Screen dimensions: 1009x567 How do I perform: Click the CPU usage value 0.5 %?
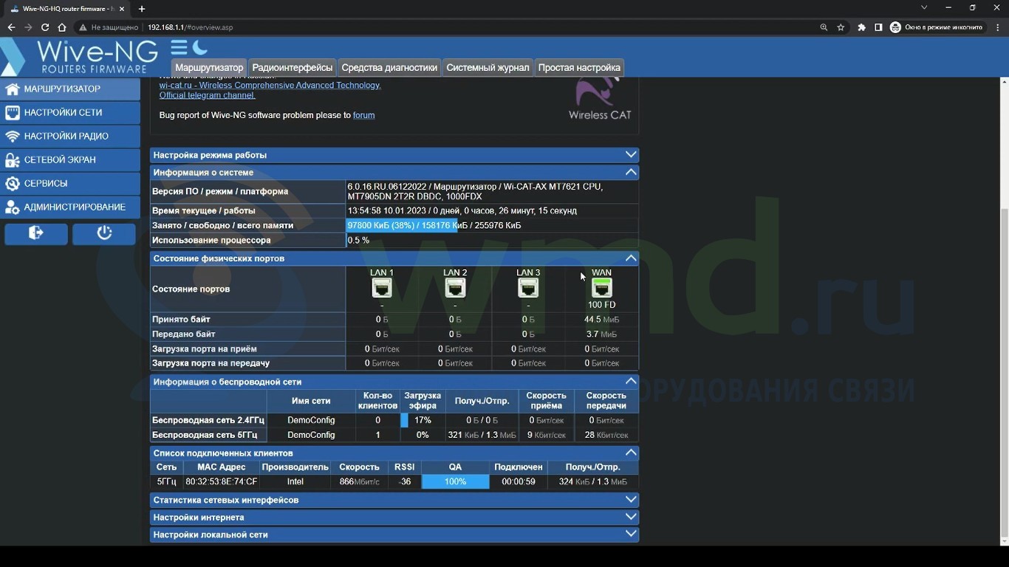[358, 240]
